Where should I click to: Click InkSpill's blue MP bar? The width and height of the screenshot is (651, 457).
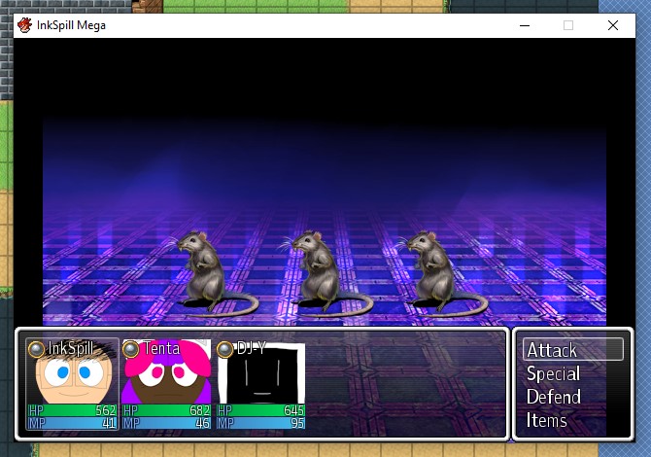pyautogui.click(x=72, y=425)
